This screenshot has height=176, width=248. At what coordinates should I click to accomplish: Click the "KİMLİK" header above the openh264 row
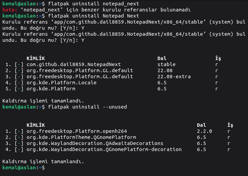coord(35,125)
